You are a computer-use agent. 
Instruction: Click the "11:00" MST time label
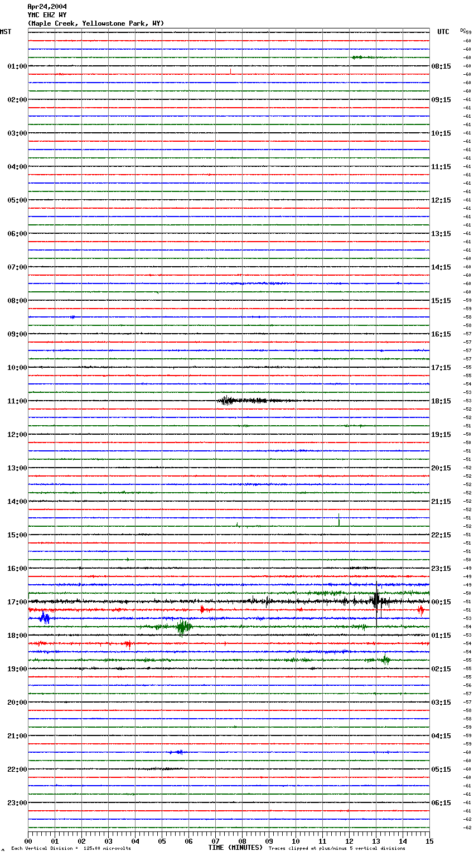17,401
